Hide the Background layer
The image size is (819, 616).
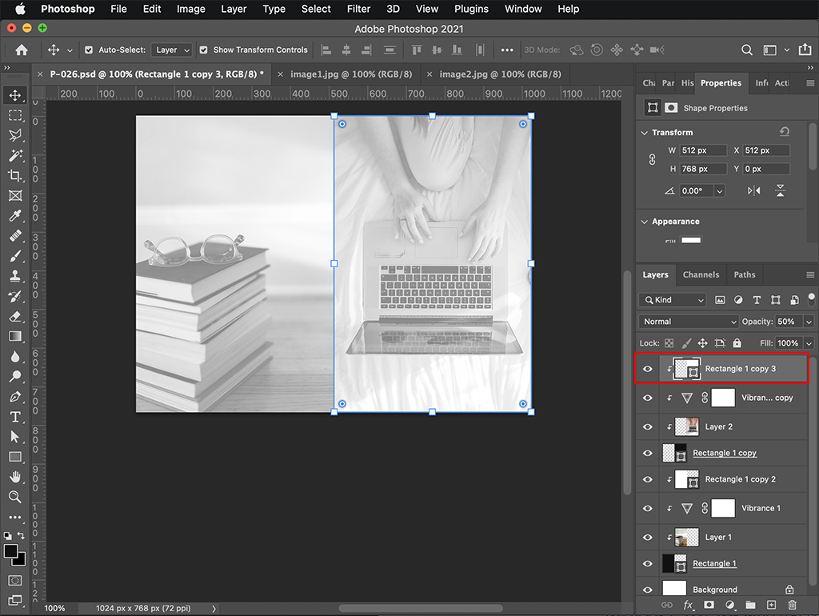click(x=648, y=590)
